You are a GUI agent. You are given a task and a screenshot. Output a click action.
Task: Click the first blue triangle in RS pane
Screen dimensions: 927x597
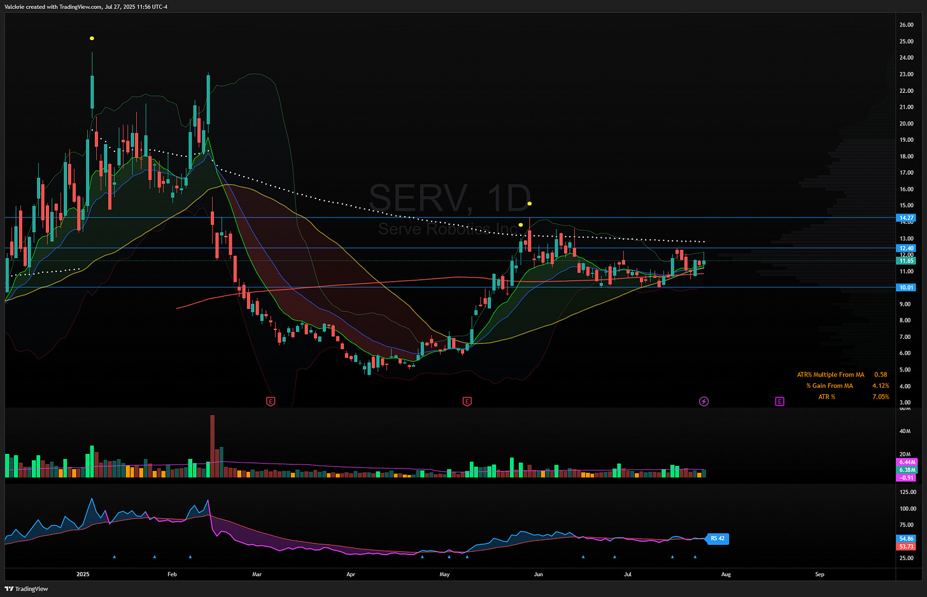(x=115, y=556)
